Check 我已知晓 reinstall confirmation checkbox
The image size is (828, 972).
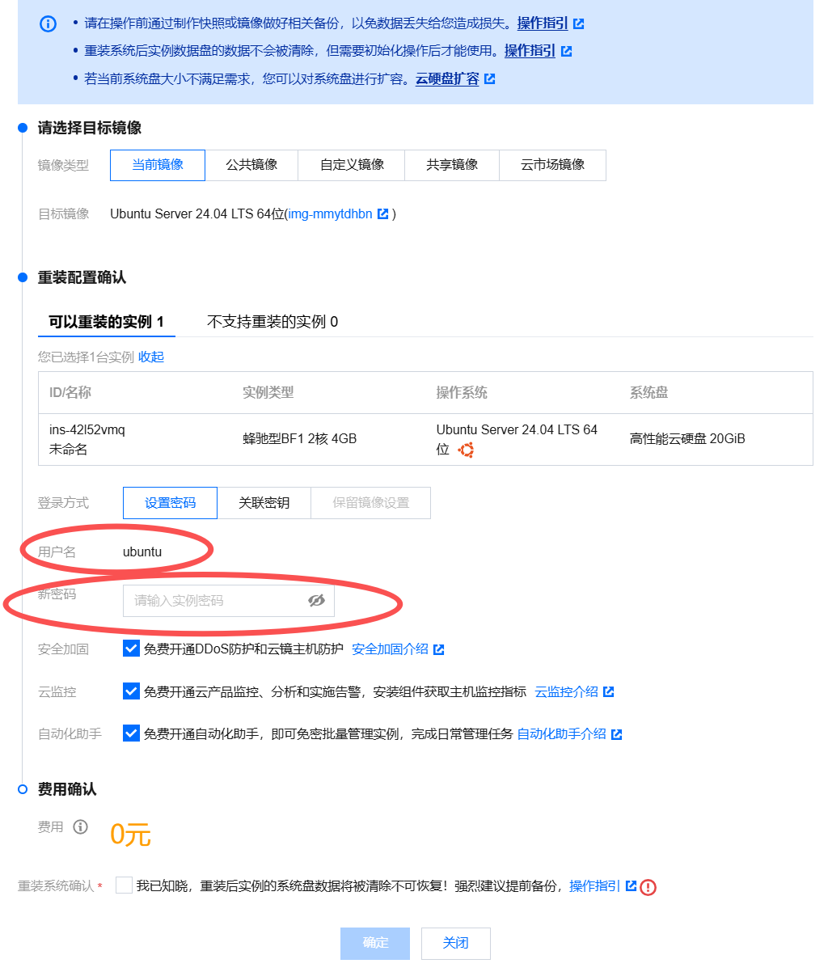(x=124, y=885)
